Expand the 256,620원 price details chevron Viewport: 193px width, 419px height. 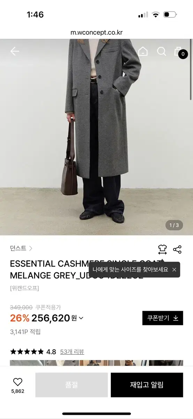81,318
